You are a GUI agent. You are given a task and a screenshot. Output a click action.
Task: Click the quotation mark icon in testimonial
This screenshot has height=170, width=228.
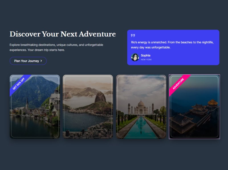[x=133, y=35]
